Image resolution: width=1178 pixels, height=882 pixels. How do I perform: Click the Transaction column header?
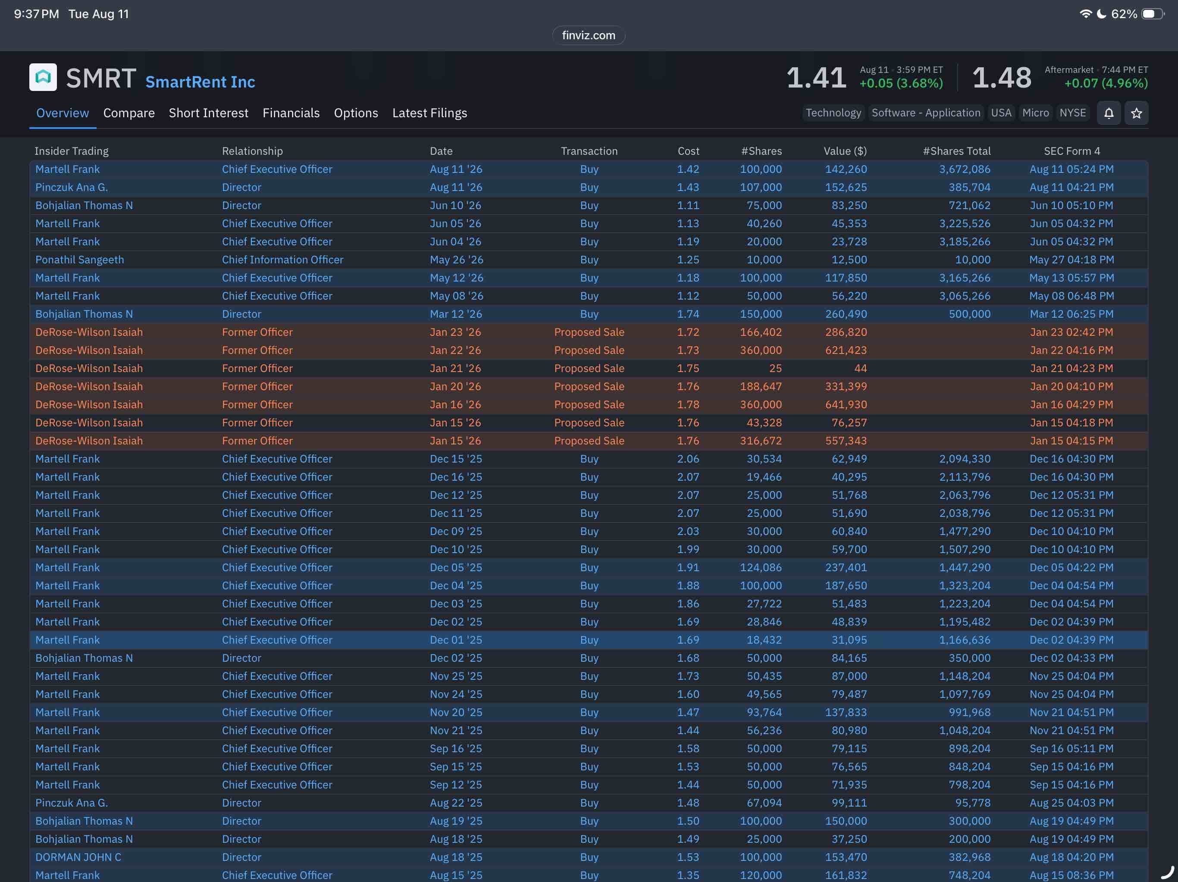click(x=589, y=151)
